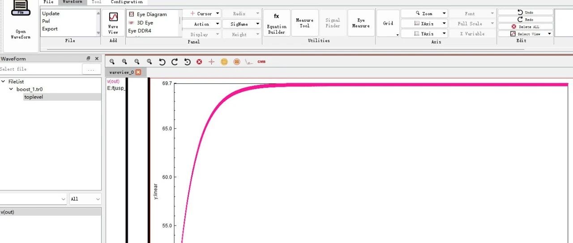The height and width of the screenshot is (243, 573).
Task: Click the Signal Finder button
Action: (333, 23)
